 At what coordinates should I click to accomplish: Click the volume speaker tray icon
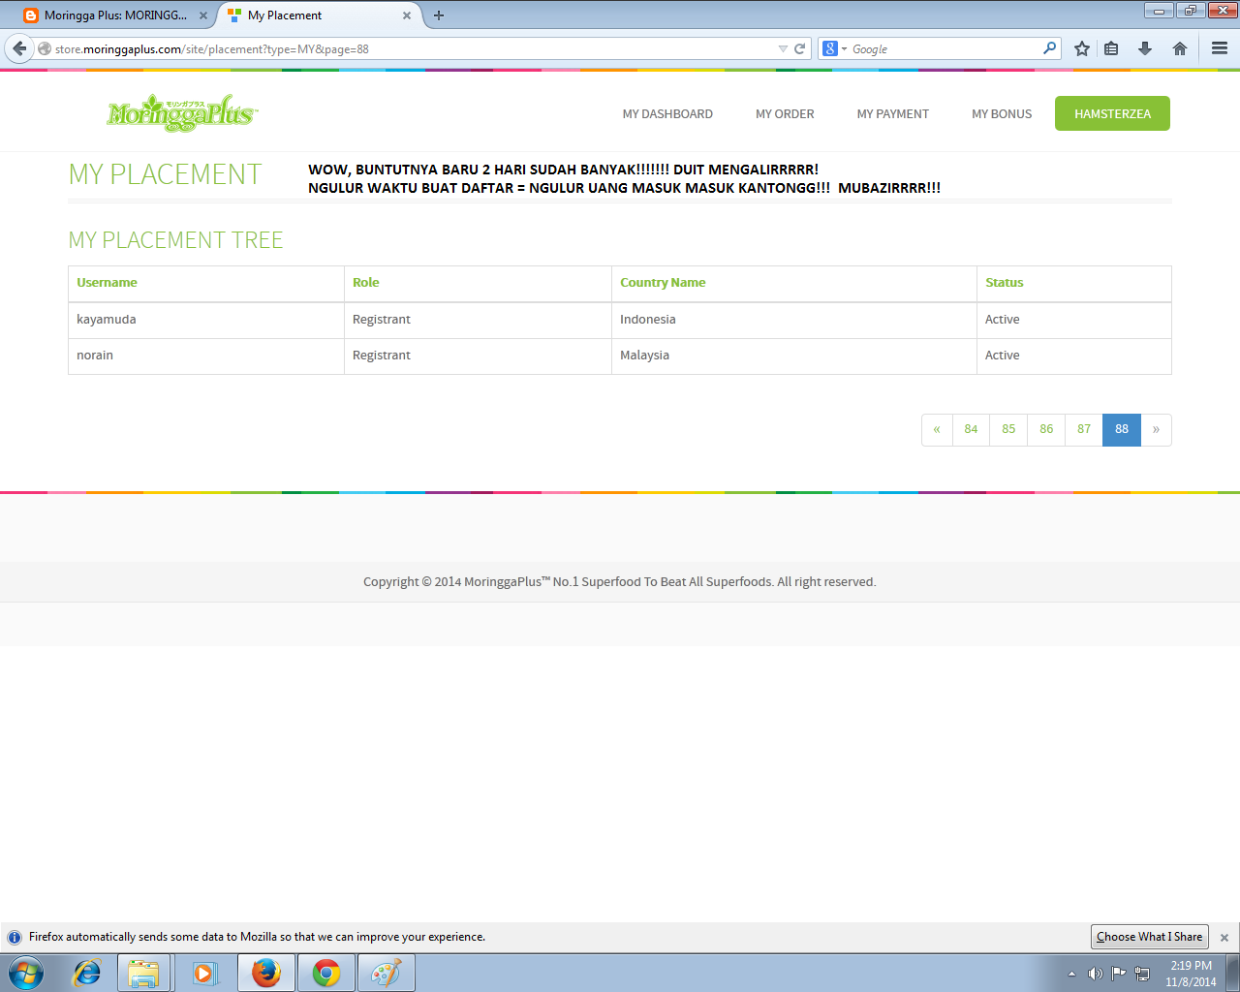click(x=1096, y=974)
